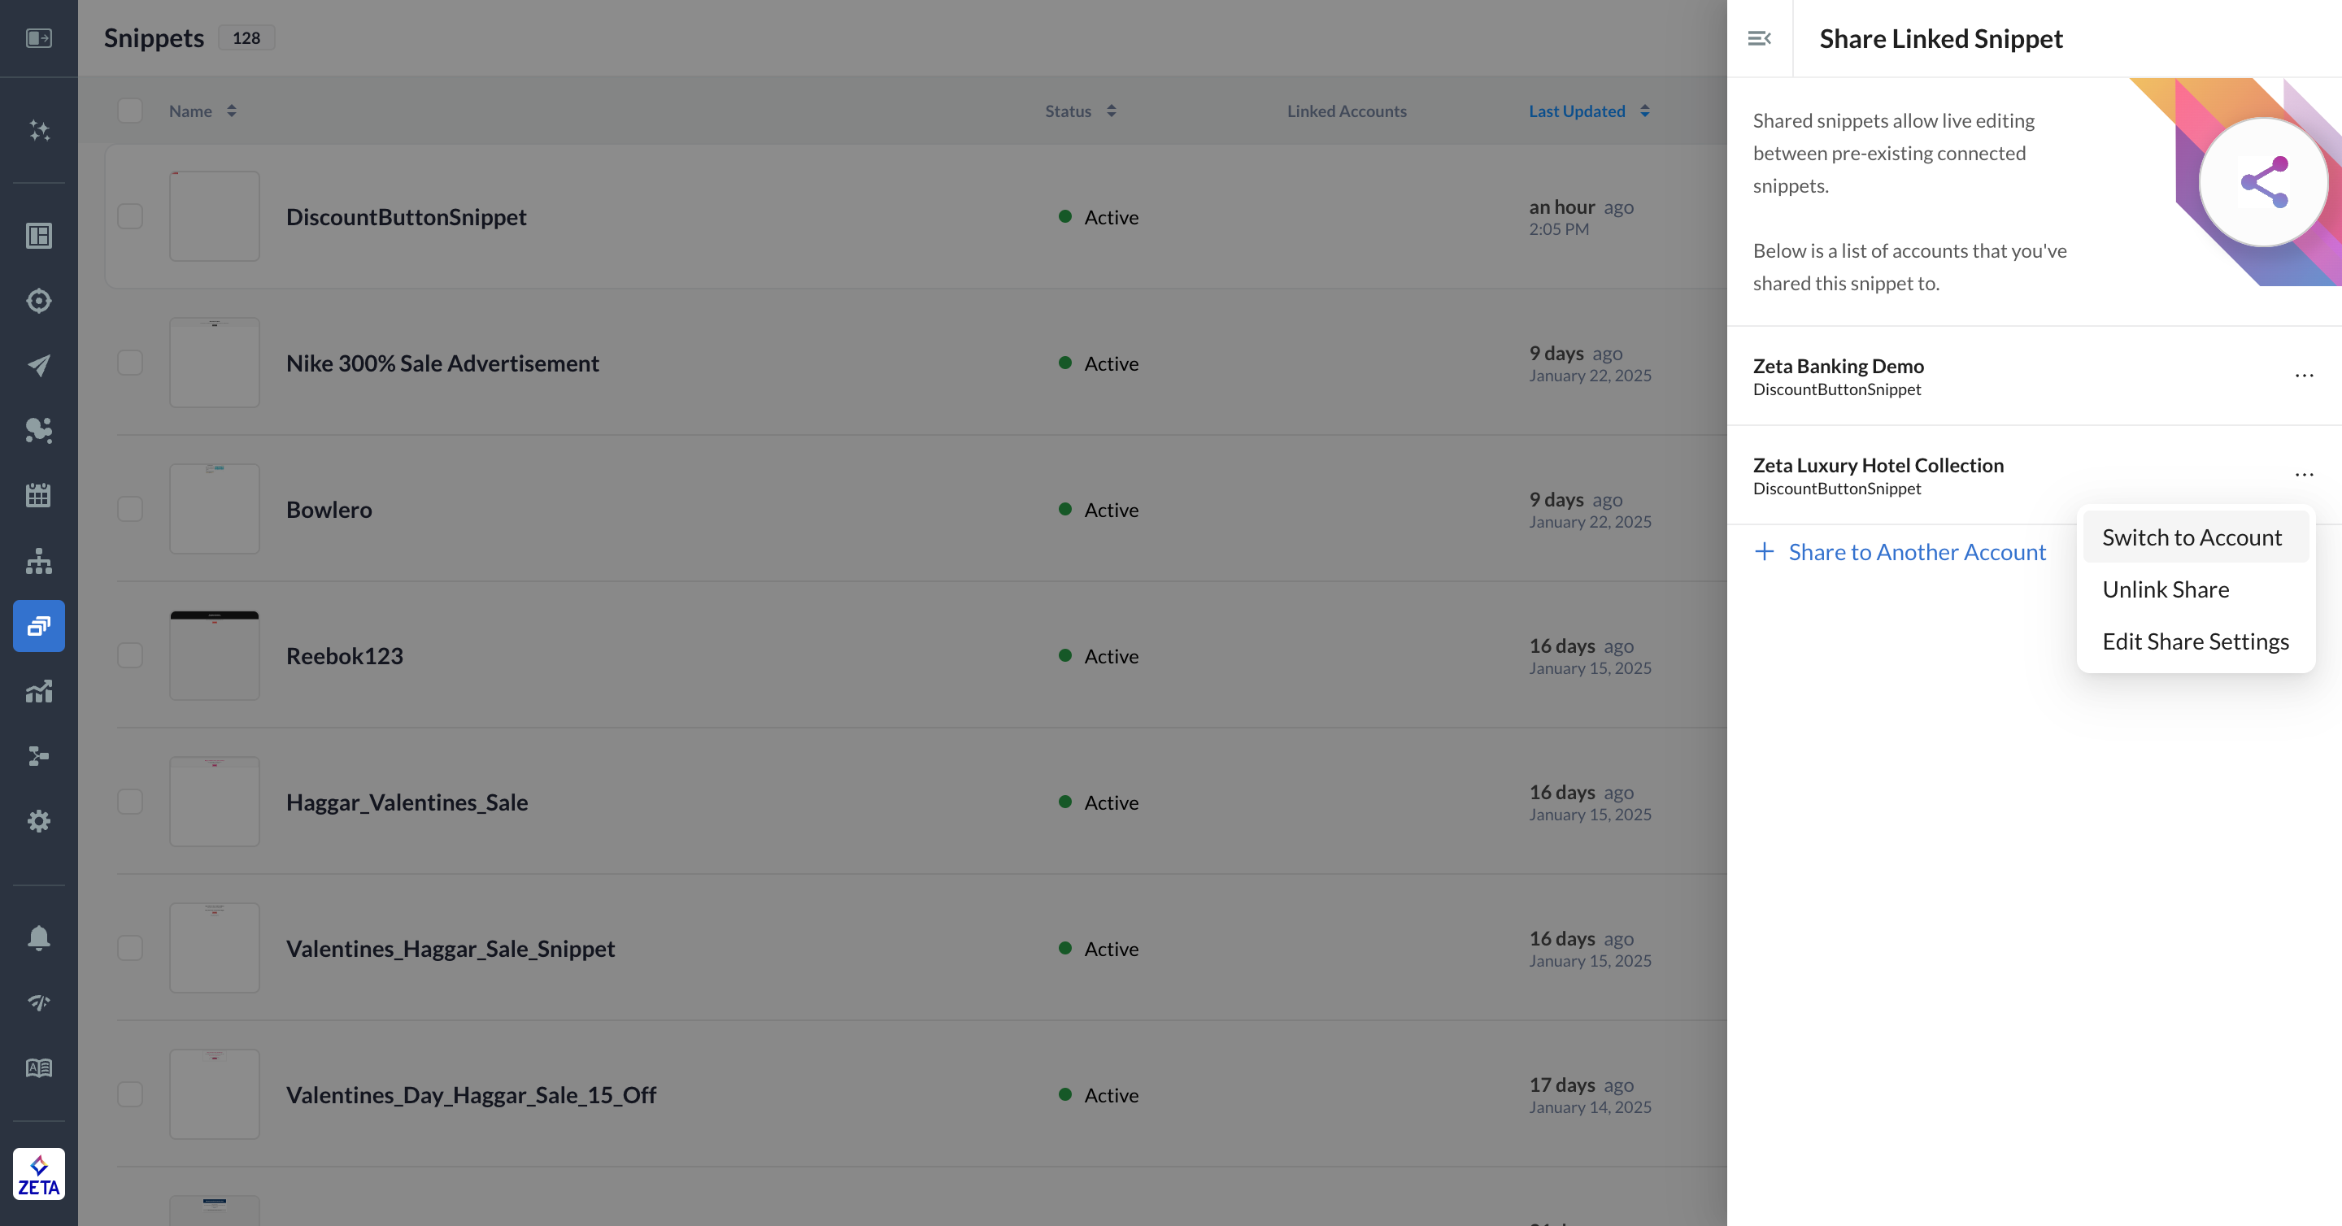Check the Nike 300% Sale Advertisement checkbox
The height and width of the screenshot is (1226, 2342).
pyautogui.click(x=130, y=363)
